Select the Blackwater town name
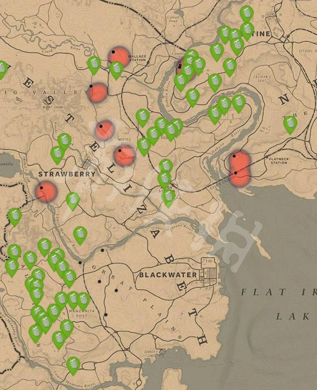Screen dimensions: 317x390 tap(168, 275)
